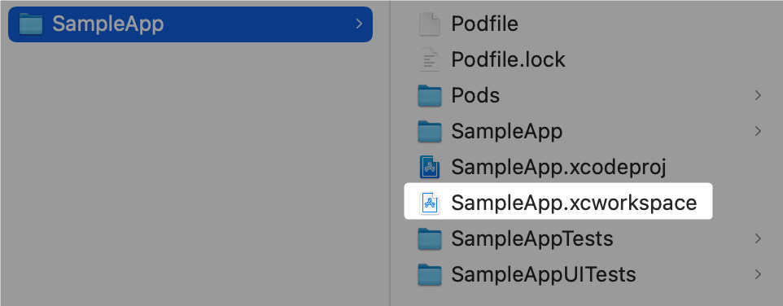Click the SampleApp.xcworkspace workspace icon
The image size is (783, 306).
coord(430,203)
